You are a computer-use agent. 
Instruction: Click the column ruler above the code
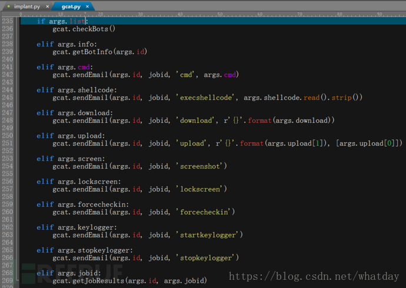coord(212,14)
